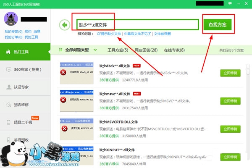This screenshot has width=252, height=168.
Task: Minimize the 360人工服务 window
Action: tap(239, 3)
